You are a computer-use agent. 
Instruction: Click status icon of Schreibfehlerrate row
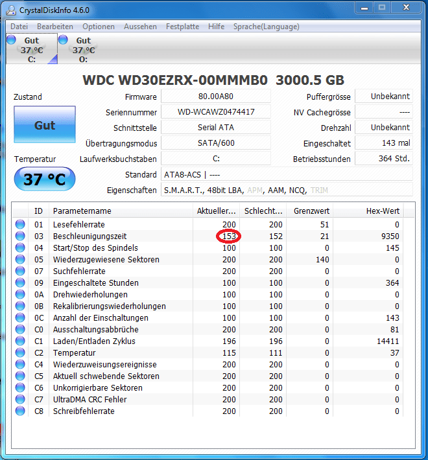point(20,411)
